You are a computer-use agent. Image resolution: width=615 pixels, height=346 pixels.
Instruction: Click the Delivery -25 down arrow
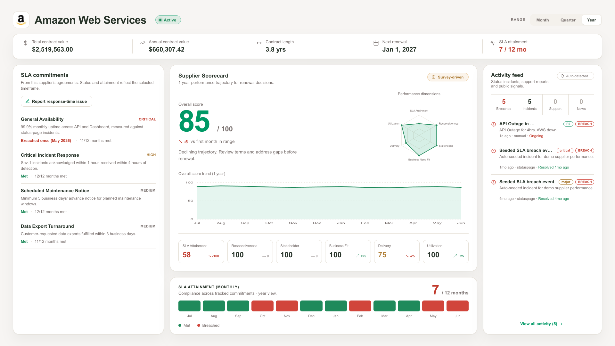click(x=407, y=256)
